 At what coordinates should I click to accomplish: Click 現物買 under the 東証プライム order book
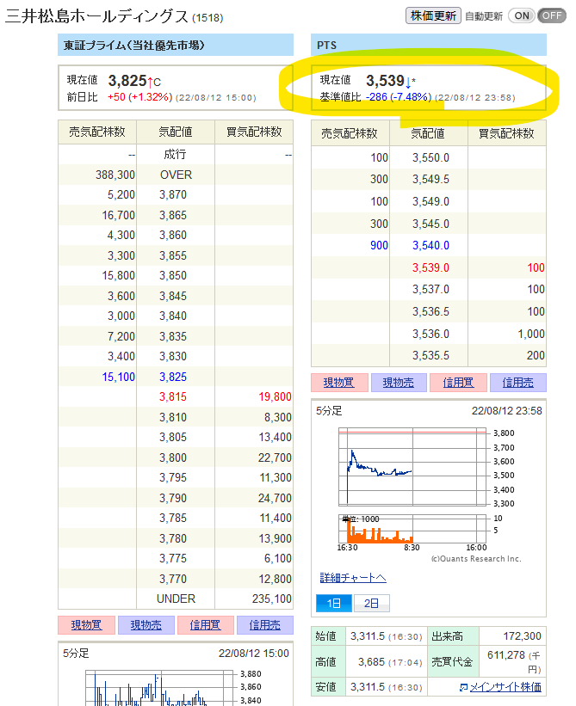[x=87, y=625]
